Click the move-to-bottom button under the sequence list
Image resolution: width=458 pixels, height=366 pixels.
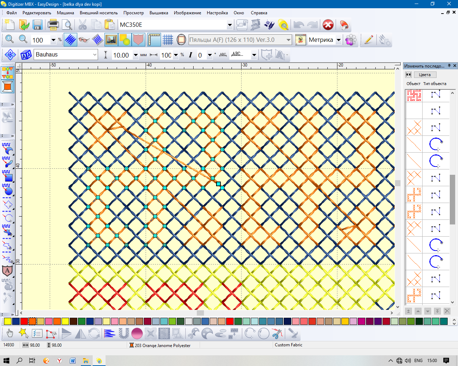437,311
